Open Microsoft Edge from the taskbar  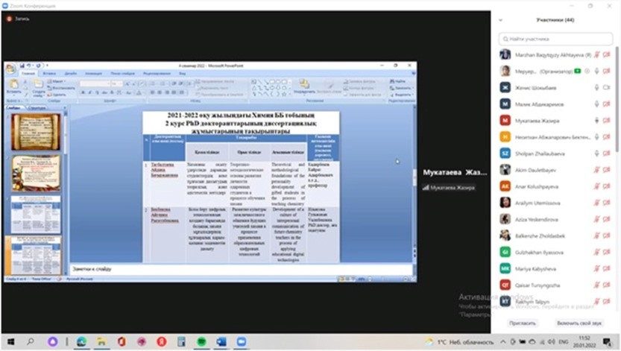tap(81, 341)
